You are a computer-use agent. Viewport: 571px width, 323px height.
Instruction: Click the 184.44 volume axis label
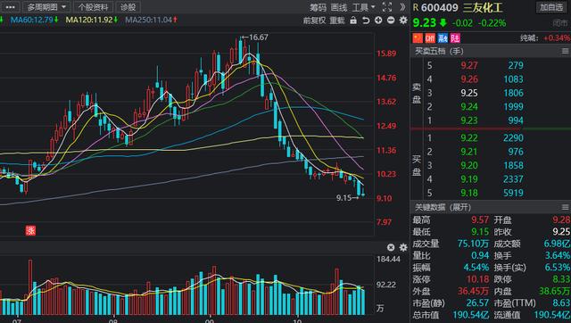(388, 260)
